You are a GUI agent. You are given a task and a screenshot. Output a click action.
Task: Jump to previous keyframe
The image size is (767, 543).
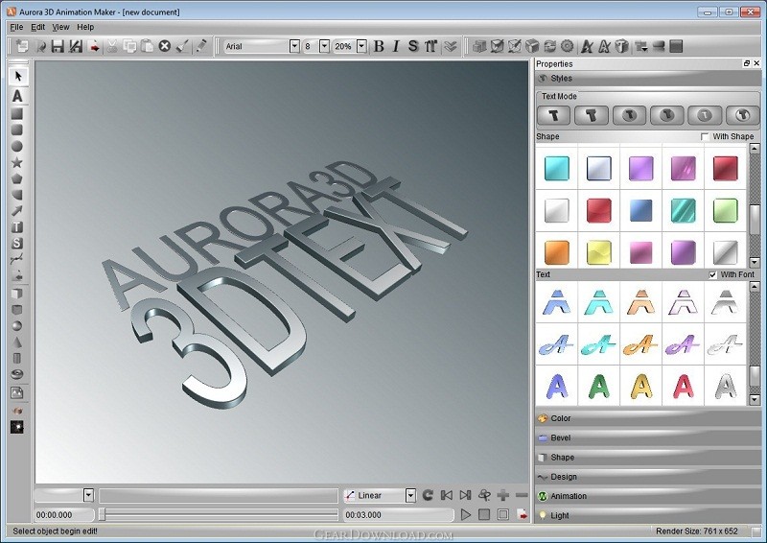pyautogui.click(x=447, y=495)
